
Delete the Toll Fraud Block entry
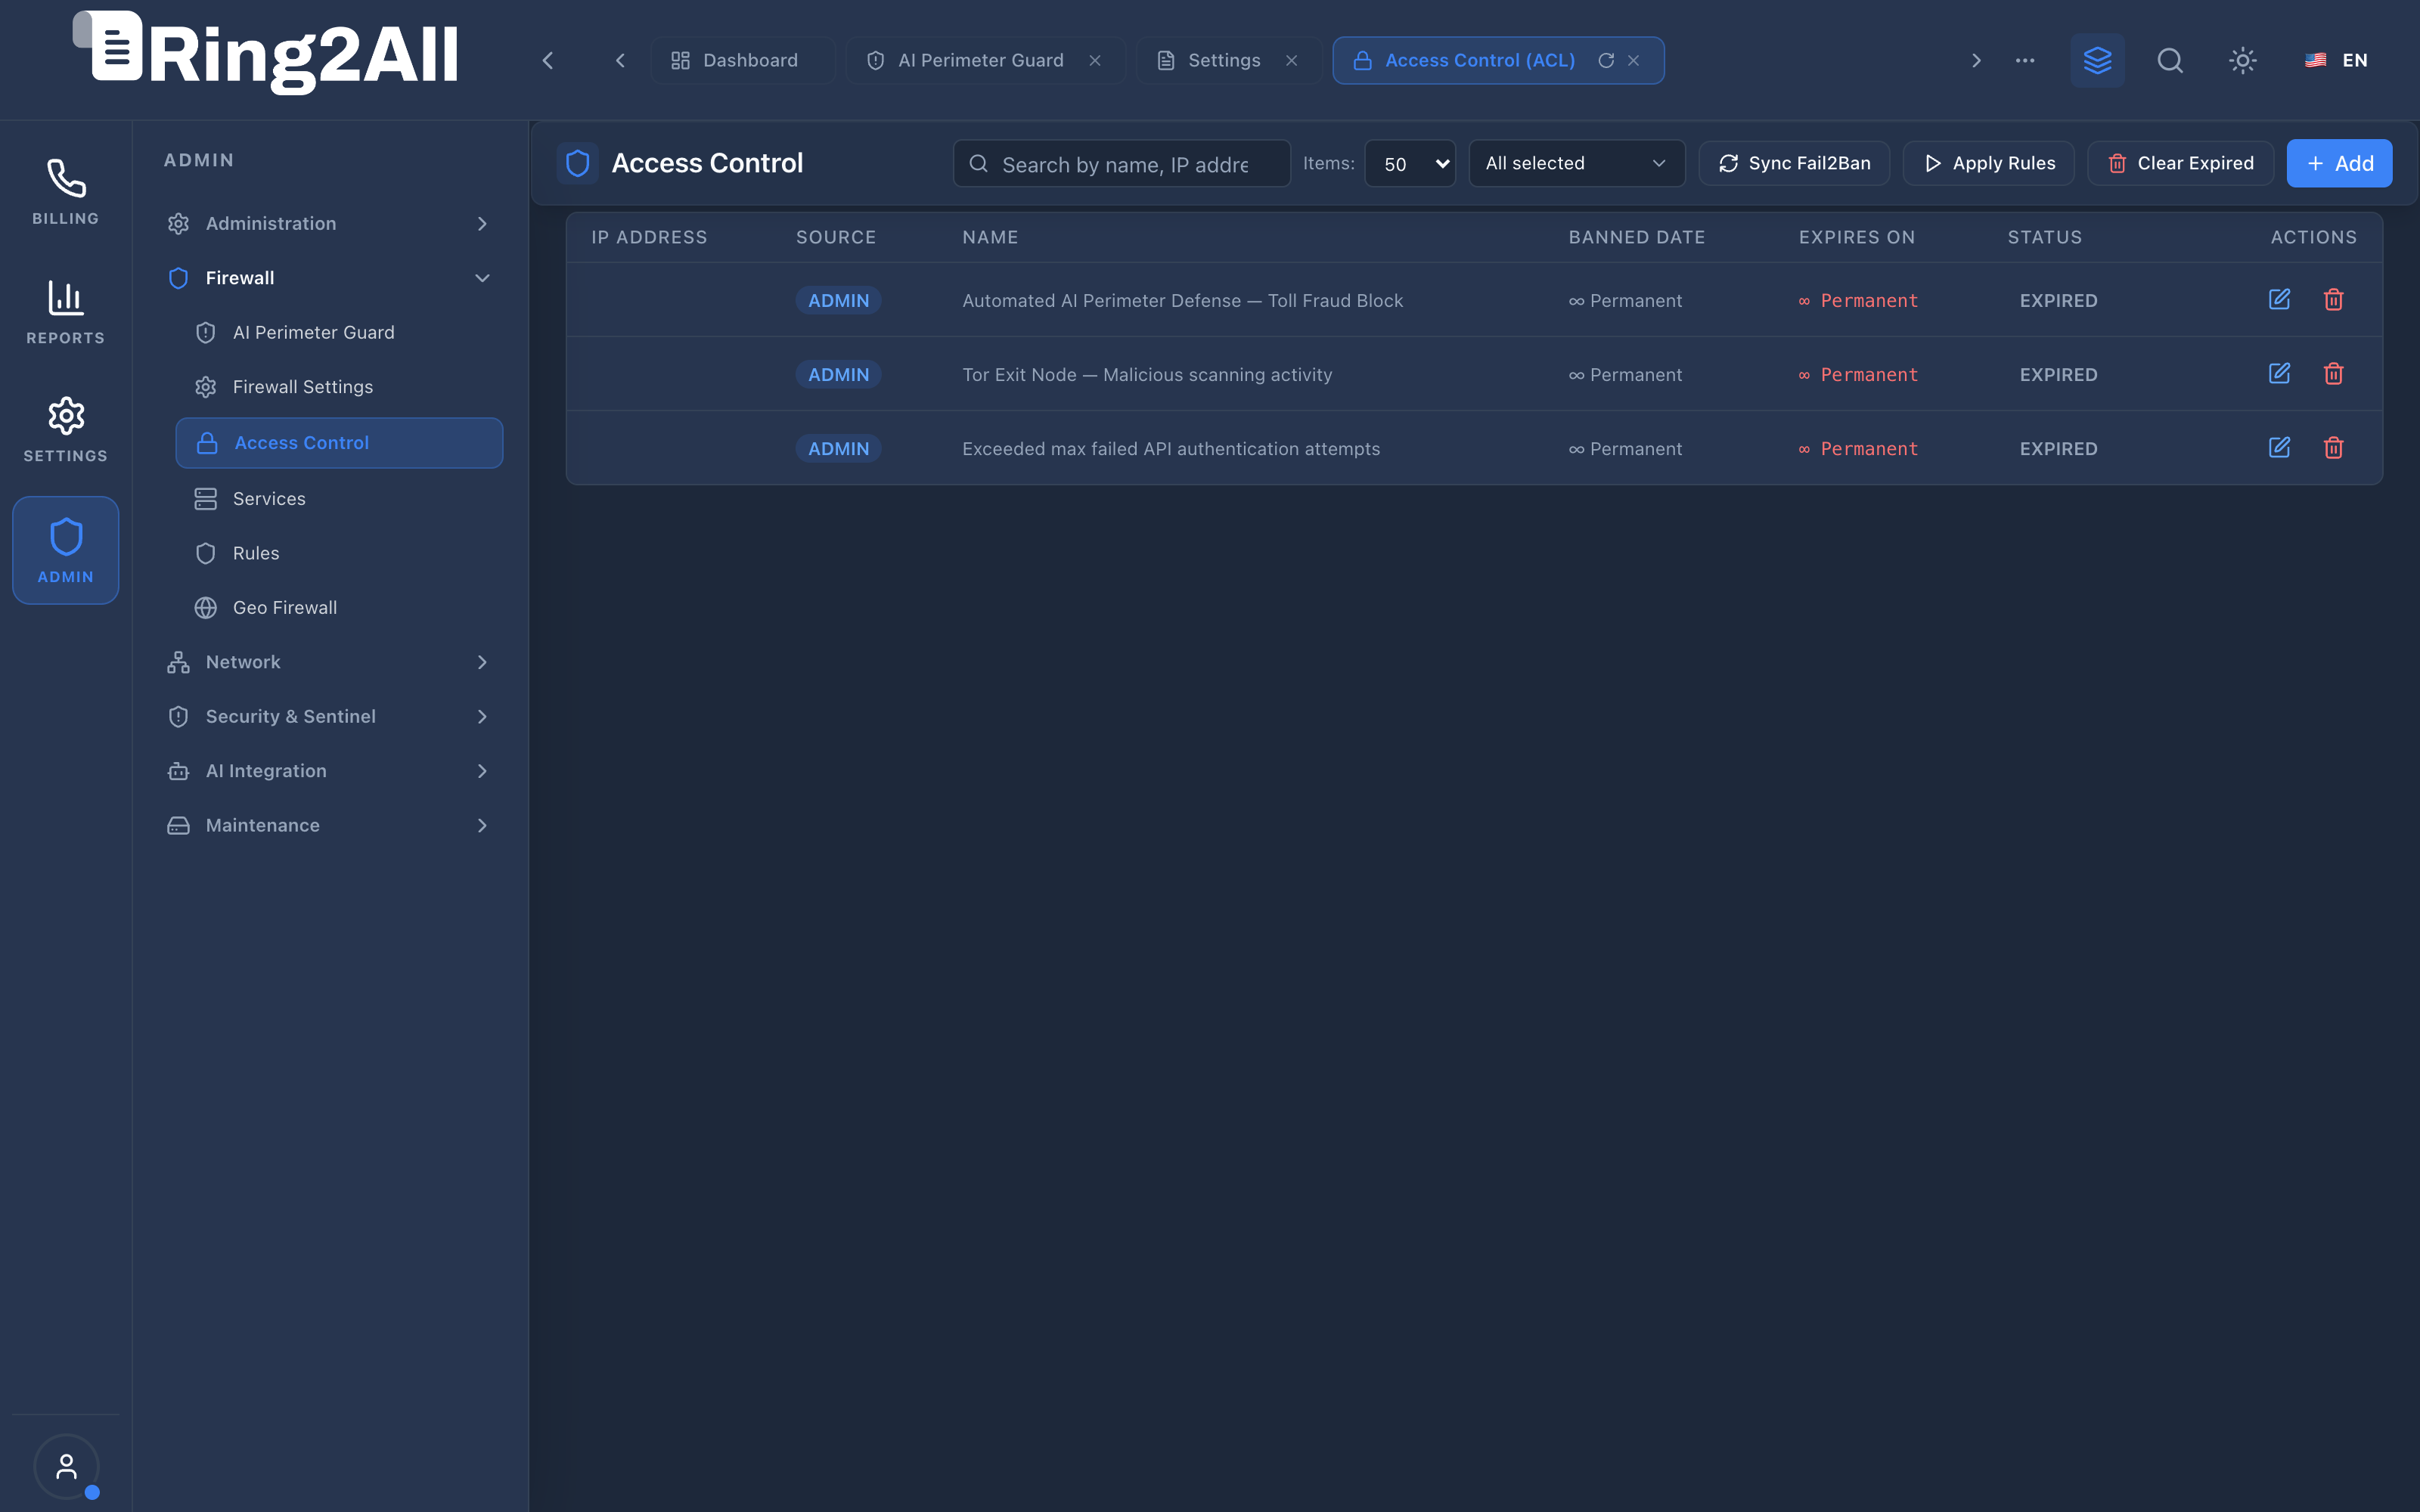pyautogui.click(x=2334, y=299)
